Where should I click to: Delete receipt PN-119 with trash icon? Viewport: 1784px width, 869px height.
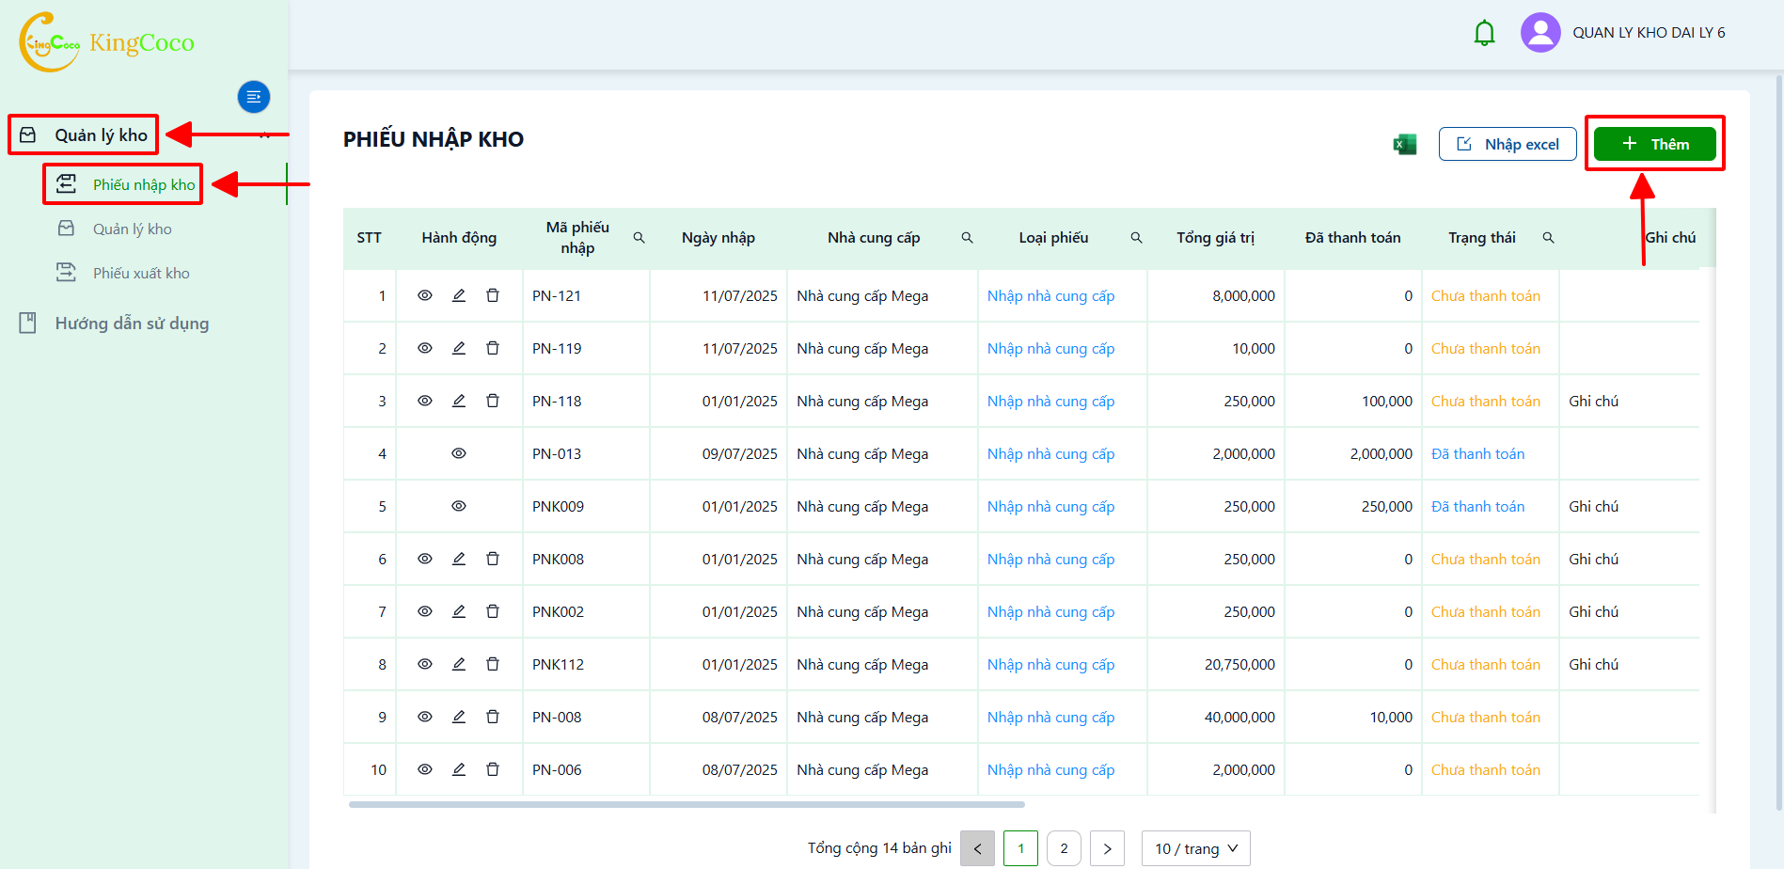493,348
